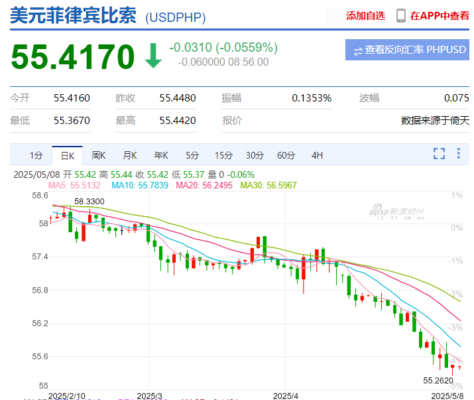Click the 2025/05/08 date in chart header
The image size is (474, 400).
click(x=36, y=174)
